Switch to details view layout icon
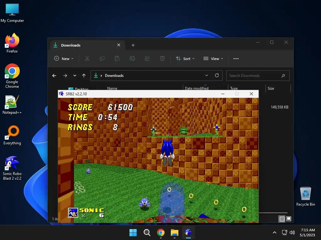 click(x=282, y=219)
